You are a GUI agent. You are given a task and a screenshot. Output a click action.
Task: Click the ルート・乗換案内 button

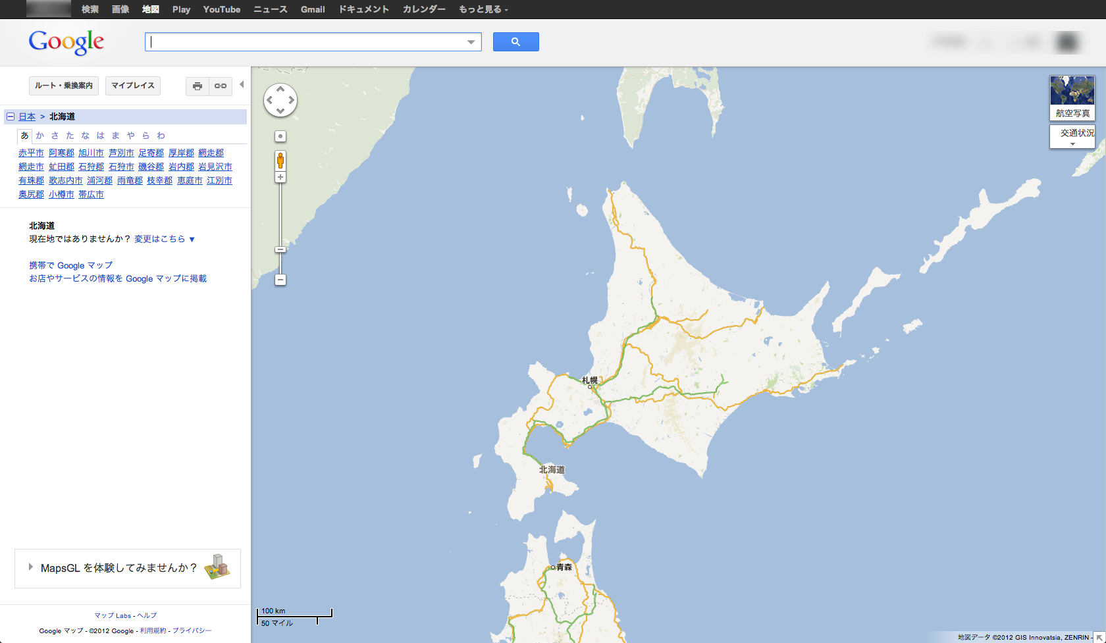pyautogui.click(x=64, y=86)
